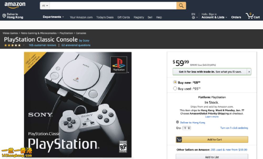Click the Deliver to Hong Kong location pin
This screenshot has width=263, height=159.
pyautogui.click(x=4, y=16)
